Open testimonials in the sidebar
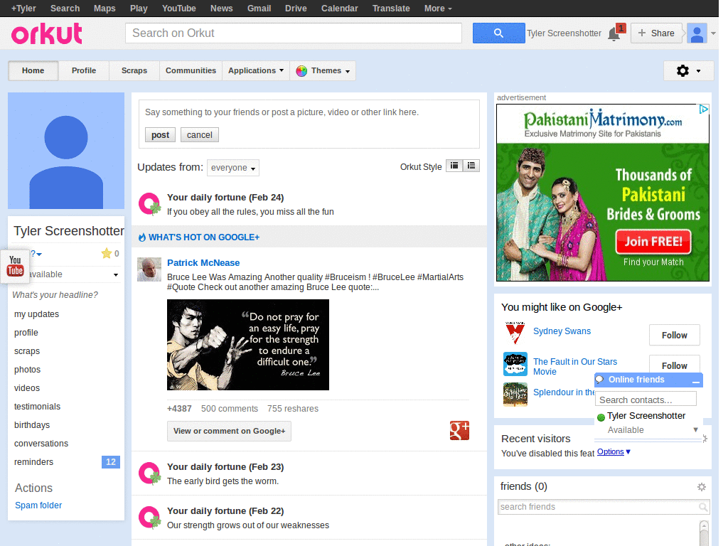Image resolution: width=728 pixels, height=546 pixels. click(x=37, y=407)
